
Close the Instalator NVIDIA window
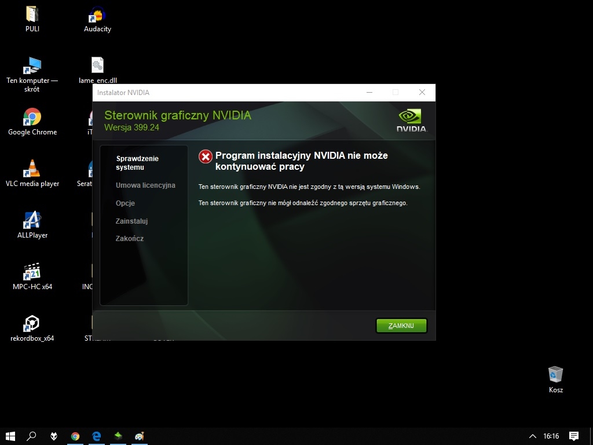(422, 92)
